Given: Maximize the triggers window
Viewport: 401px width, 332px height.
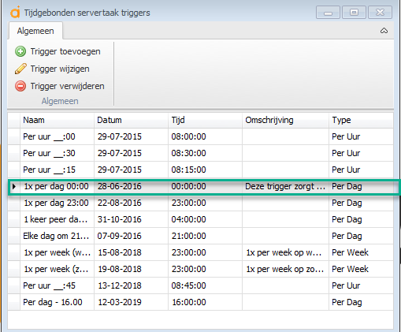Looking at the screenshot, I should coord(354,13).
